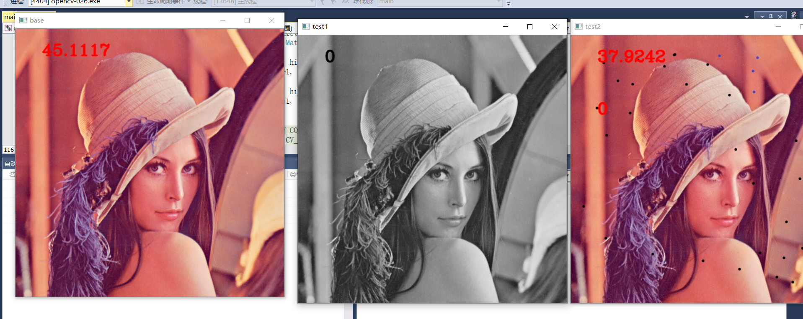
Task: Minimize the test2 window
Action: [778, 26]
